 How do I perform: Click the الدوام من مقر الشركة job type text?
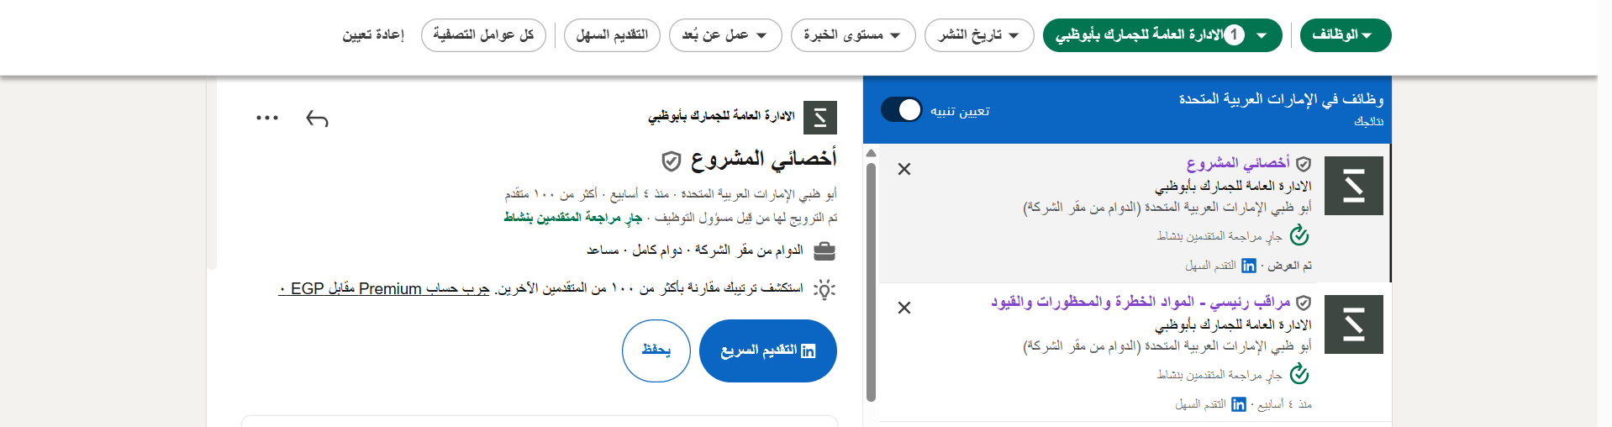tap(748, 250)
